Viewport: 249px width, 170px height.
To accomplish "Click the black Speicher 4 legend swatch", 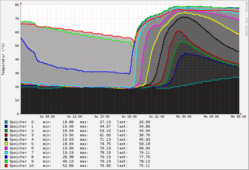I will point(6,139).
